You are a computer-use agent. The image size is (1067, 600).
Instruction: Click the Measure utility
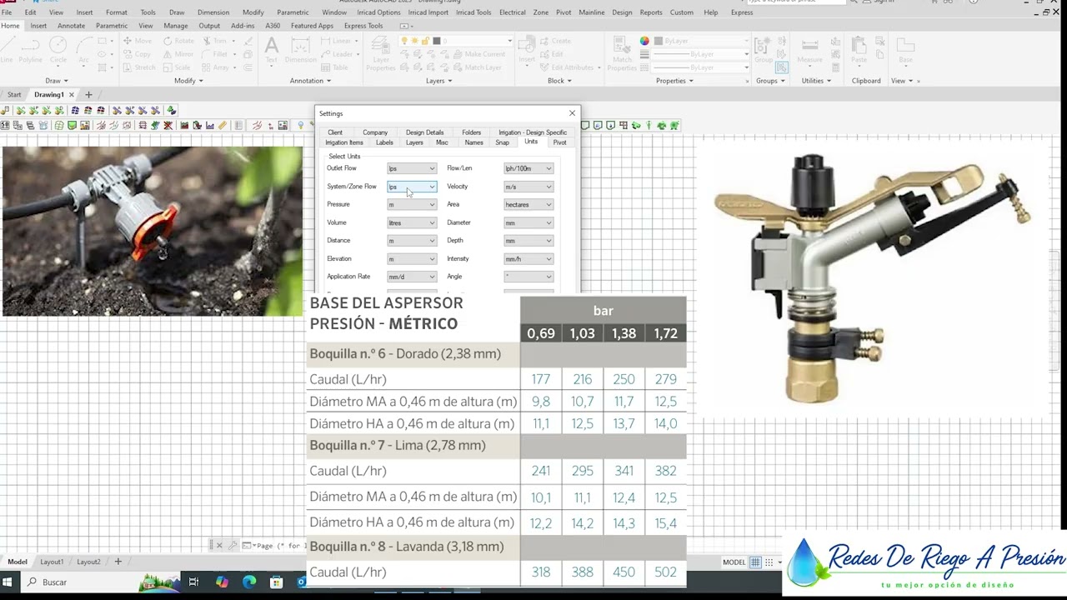coord(809,50)
